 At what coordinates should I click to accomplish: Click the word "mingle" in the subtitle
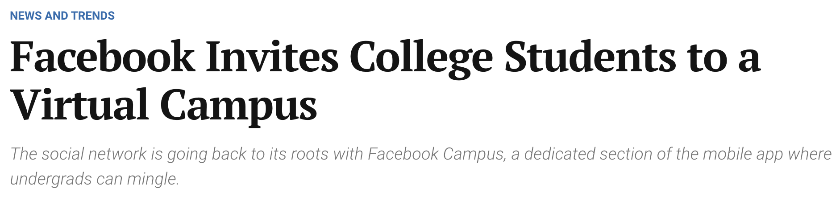pos(152,179)
